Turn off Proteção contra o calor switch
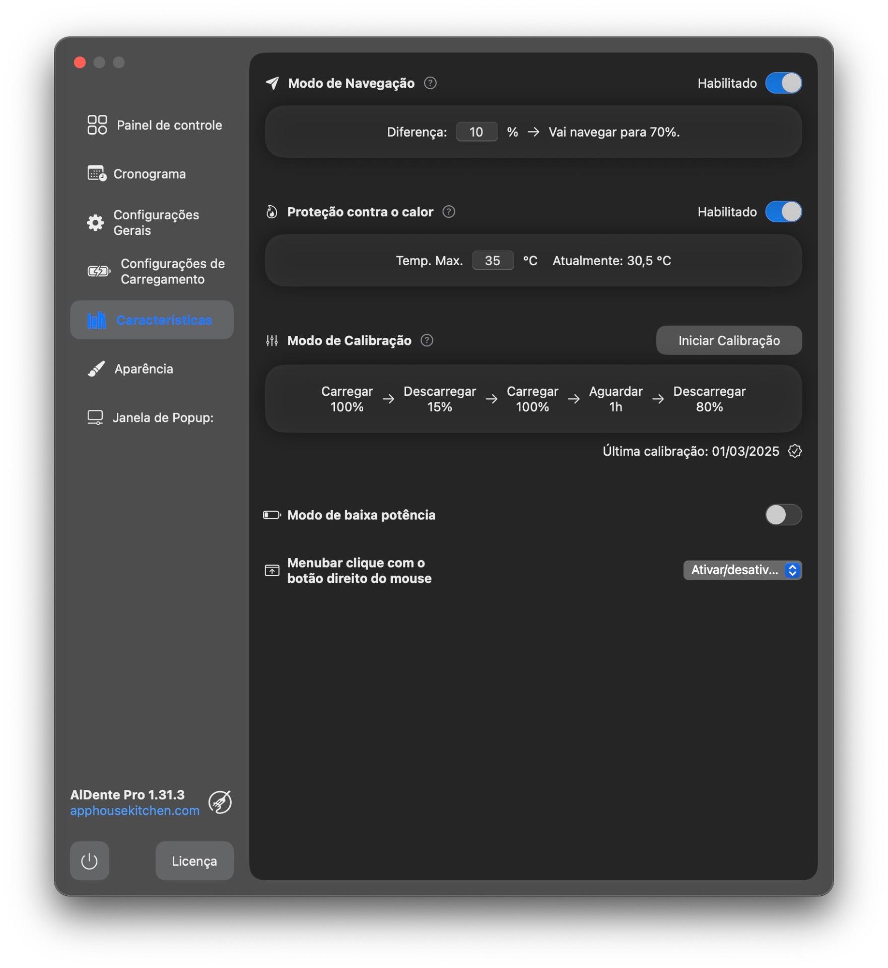 (x=783, y=212)
